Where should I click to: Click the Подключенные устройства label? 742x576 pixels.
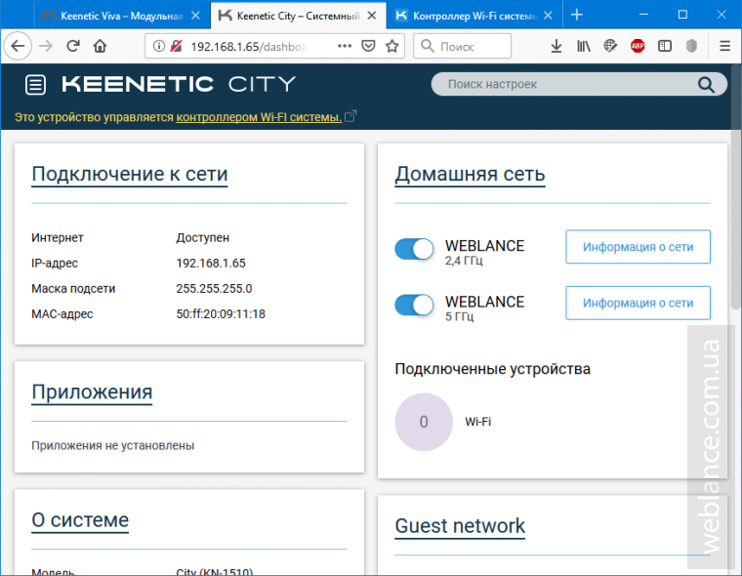pyautogui.click(x=493, y=369)
